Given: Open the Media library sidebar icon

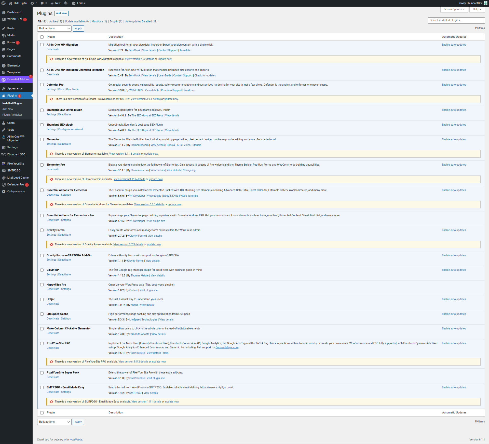Looking at the screenshot, I should [4, 35].
